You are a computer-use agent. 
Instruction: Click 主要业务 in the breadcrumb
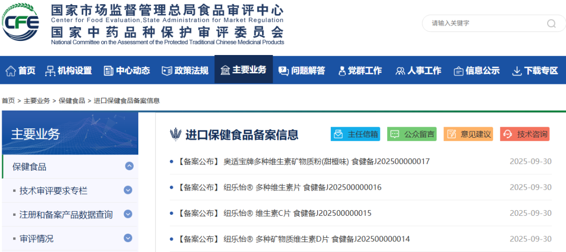[x=37, y=101]
